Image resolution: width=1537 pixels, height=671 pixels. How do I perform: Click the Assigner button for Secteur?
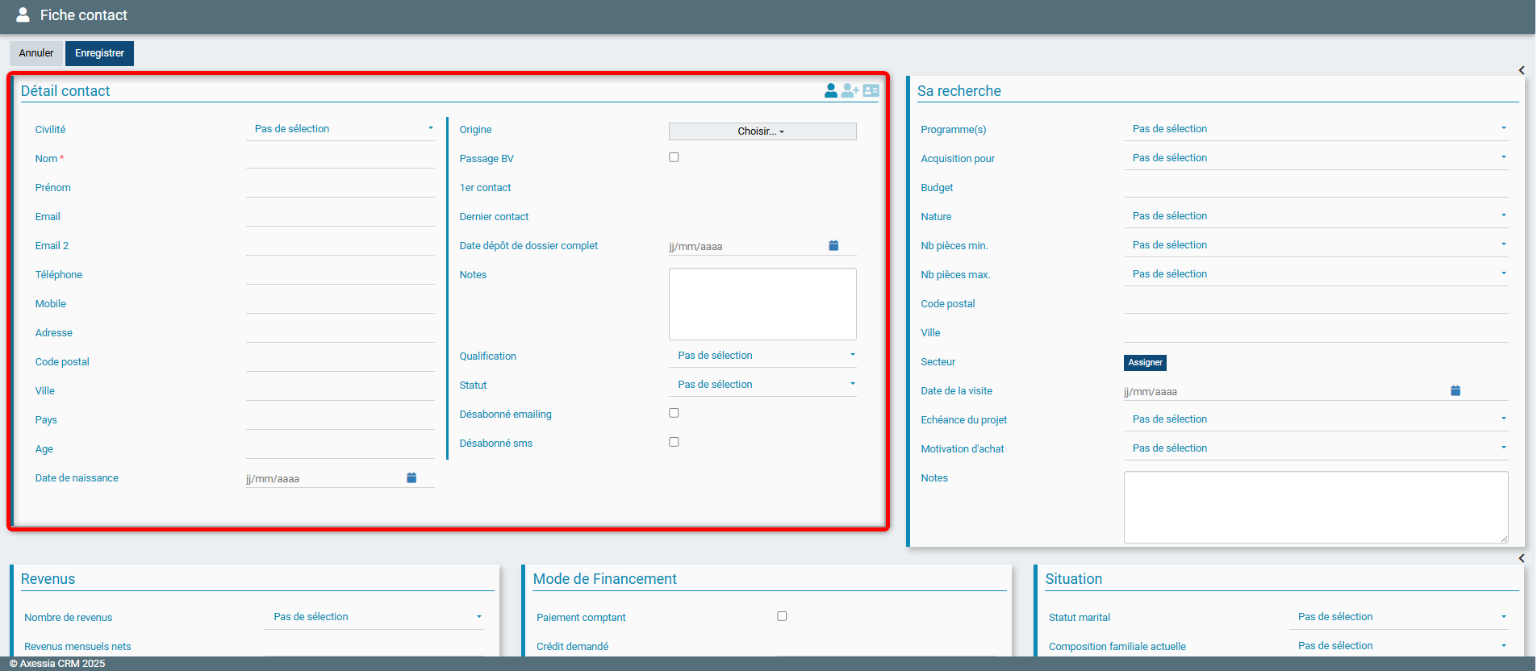pos(1145,363)
